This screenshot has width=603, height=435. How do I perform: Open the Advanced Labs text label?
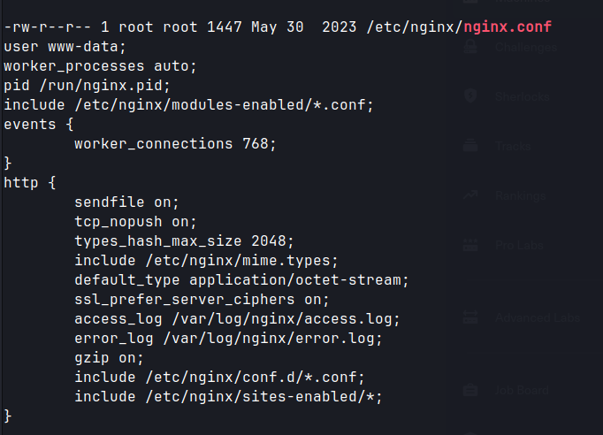click(538, 317)
